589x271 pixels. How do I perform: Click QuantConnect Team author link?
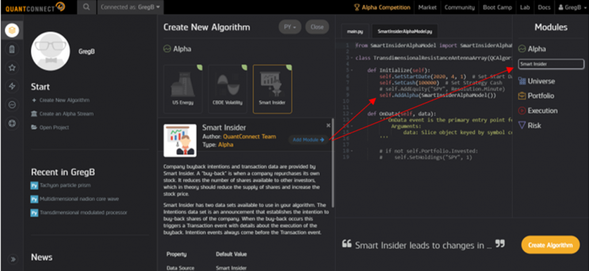[250, 137]
